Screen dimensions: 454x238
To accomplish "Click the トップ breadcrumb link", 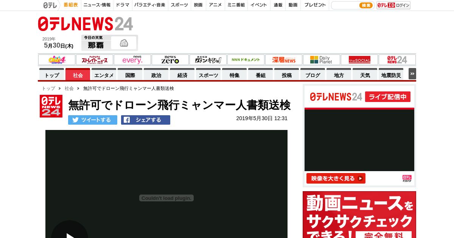I will point(48,88).
